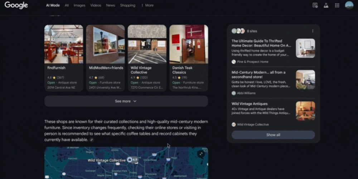The width and height of the screenshot is (358, 179).
Task: Click the Danish Teak Classics rating star
Action: click(179, 78)
